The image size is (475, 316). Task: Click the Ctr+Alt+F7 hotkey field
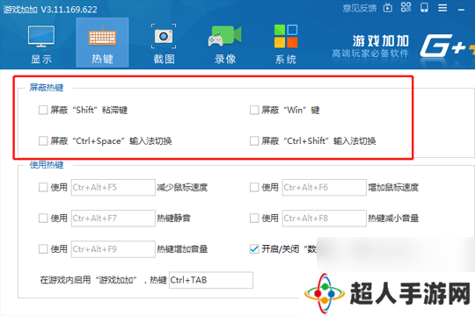click(113, 219)
